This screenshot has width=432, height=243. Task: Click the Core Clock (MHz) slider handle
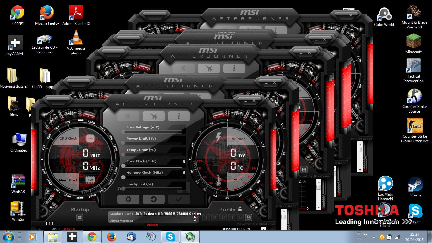(x=123, y=166)
